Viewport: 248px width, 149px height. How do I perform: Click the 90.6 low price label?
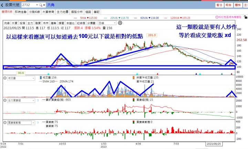point(21,73)
